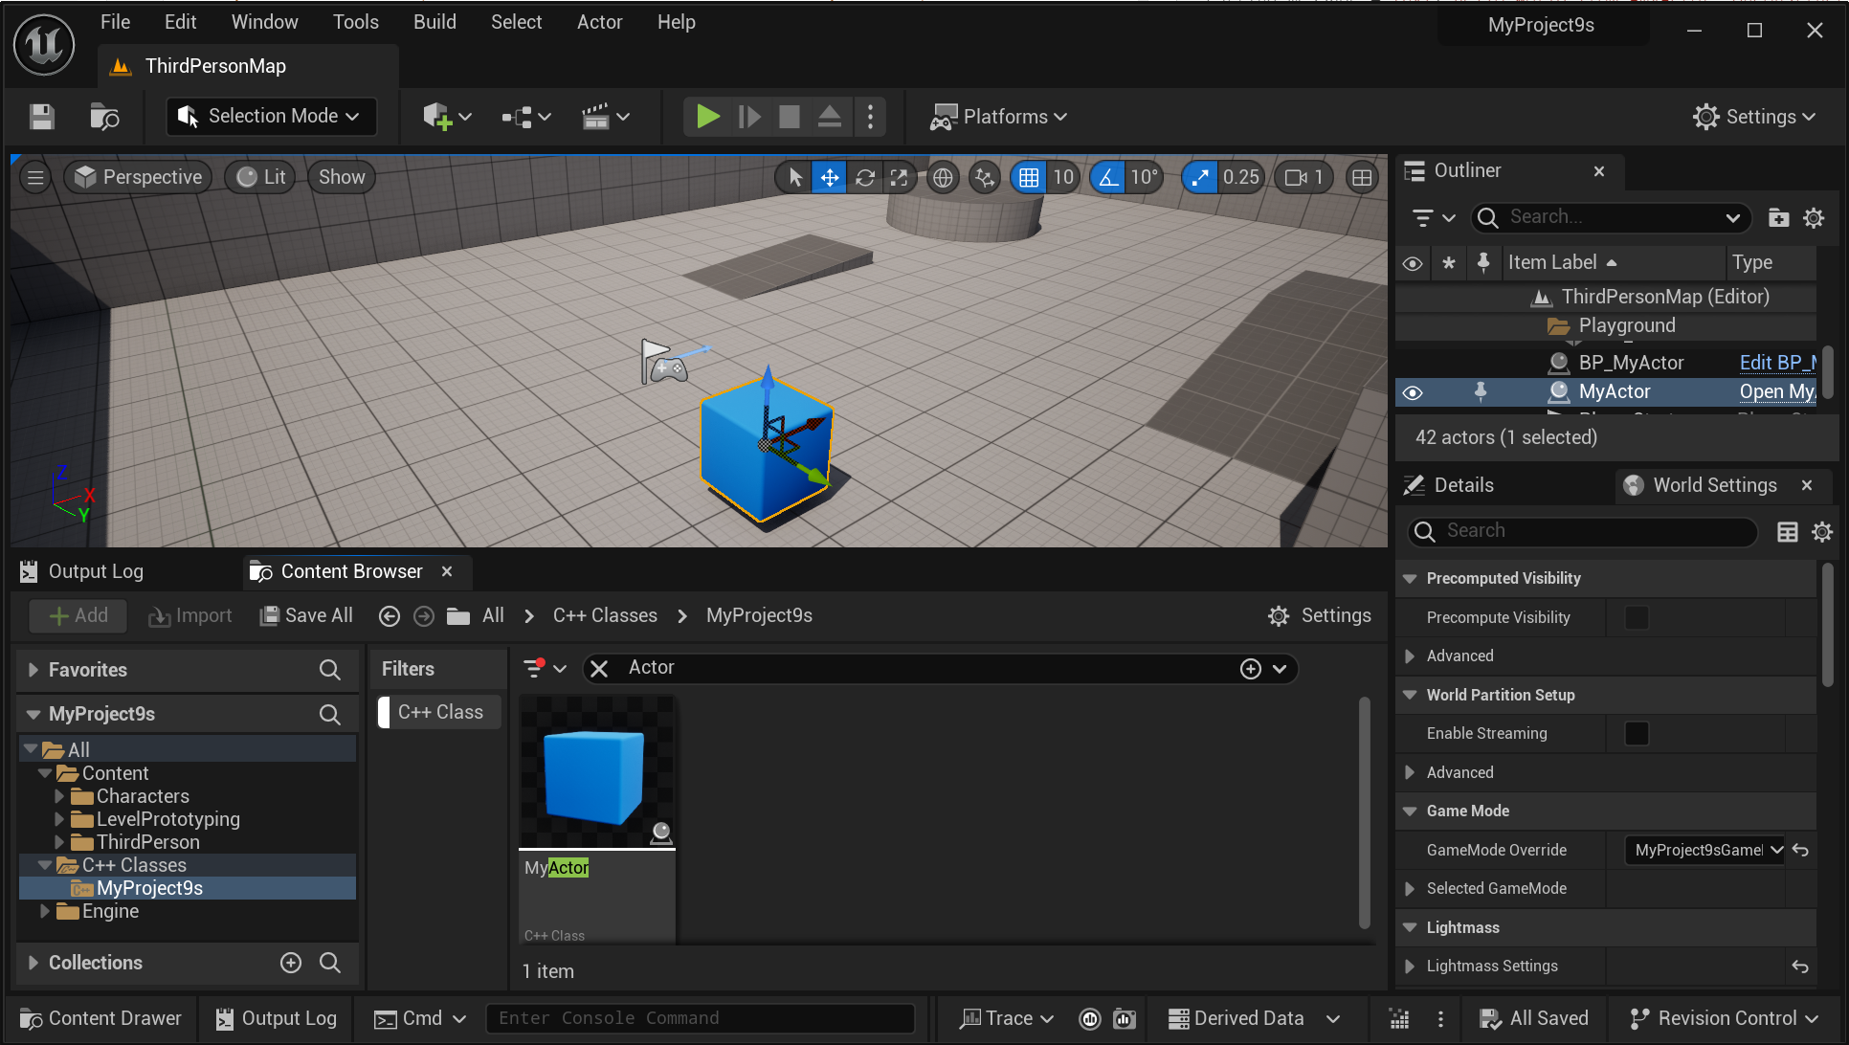Open the viewport layout options icon

click(1361, 177)
